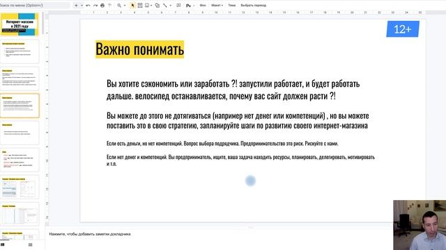Open new slide layout dropdown arrow
The width and height of the screenshot is (446, 250).
pos(82,6)
